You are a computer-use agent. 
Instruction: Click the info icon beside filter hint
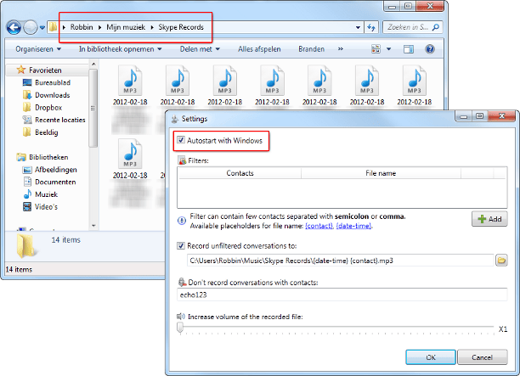click(x=182, y=221)
